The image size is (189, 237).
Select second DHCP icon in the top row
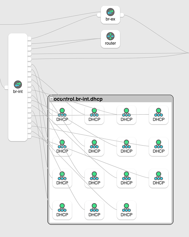94,112
